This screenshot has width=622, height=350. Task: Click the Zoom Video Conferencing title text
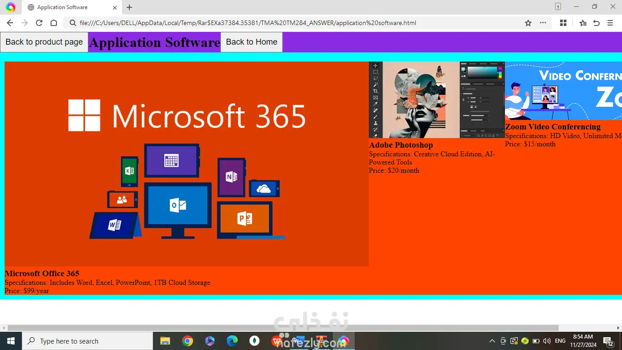[x=553, y=127]
